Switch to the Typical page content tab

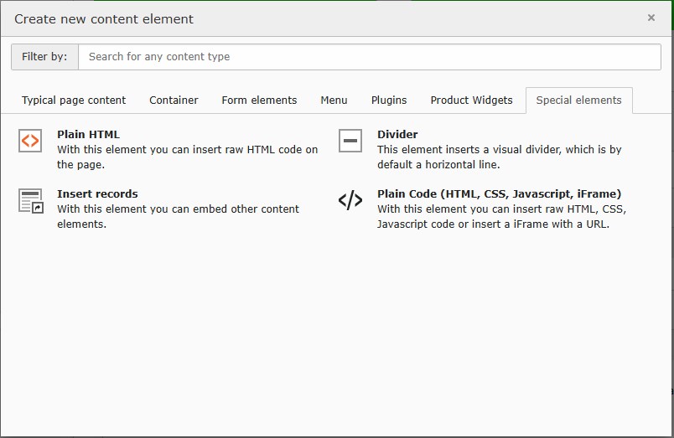click(74, 100)
